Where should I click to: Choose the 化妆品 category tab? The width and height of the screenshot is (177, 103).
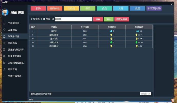pyautogui.click(x=71, y=8)
